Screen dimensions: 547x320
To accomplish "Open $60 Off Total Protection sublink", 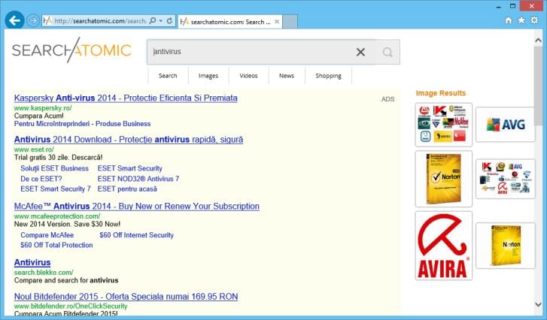I will (x=56, y=245).
